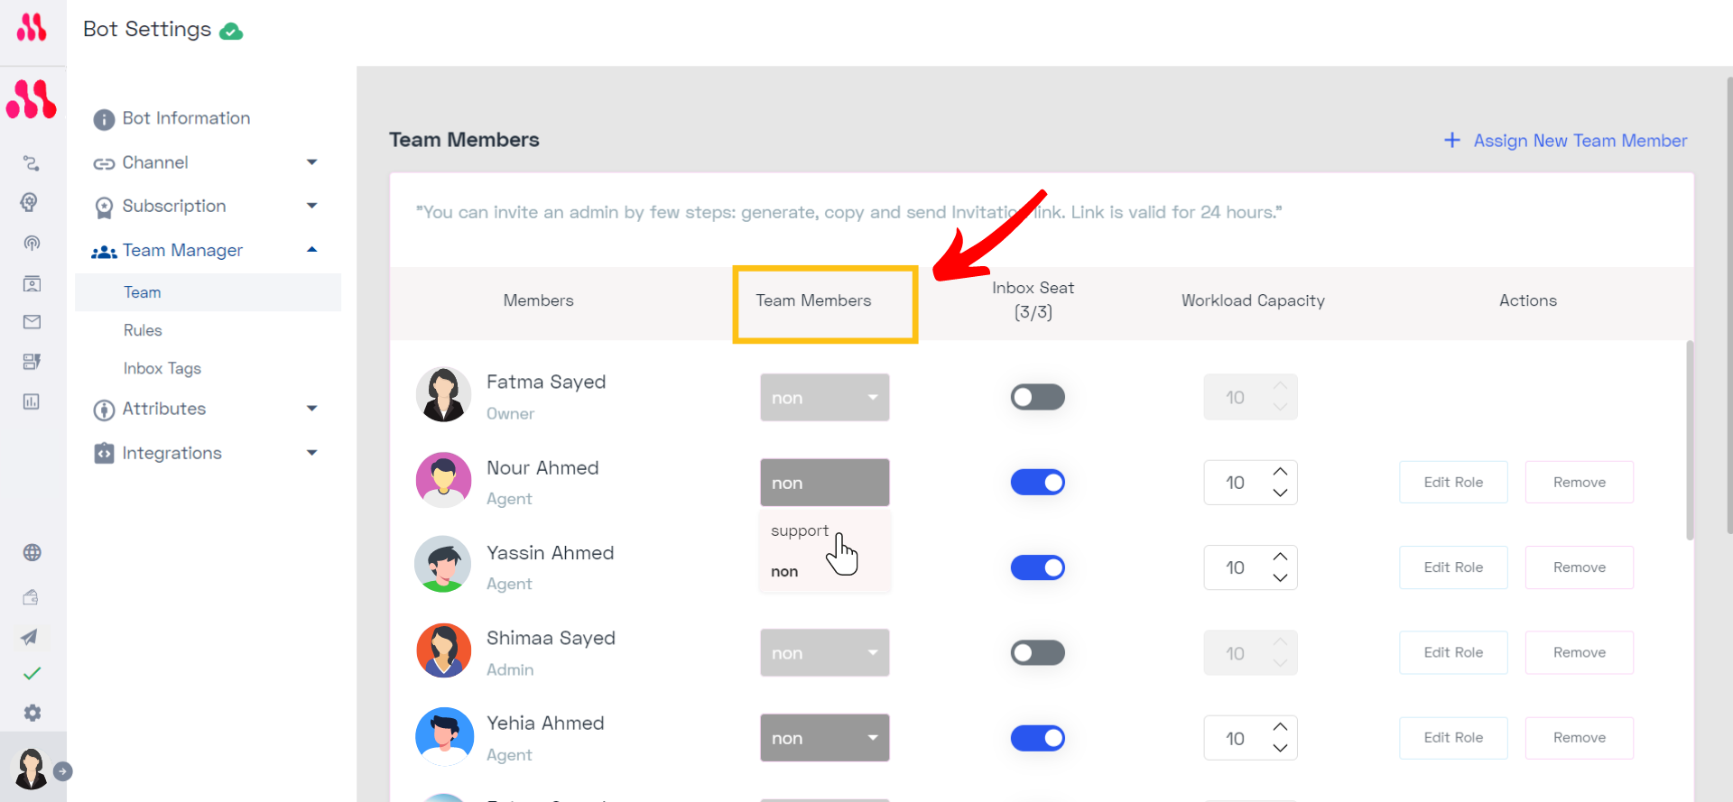Image resolution: width=1733 pixels, height=802 pixels.
Task: Open team dropdown for Shimaa Sayed
Action: coord(825,652)
